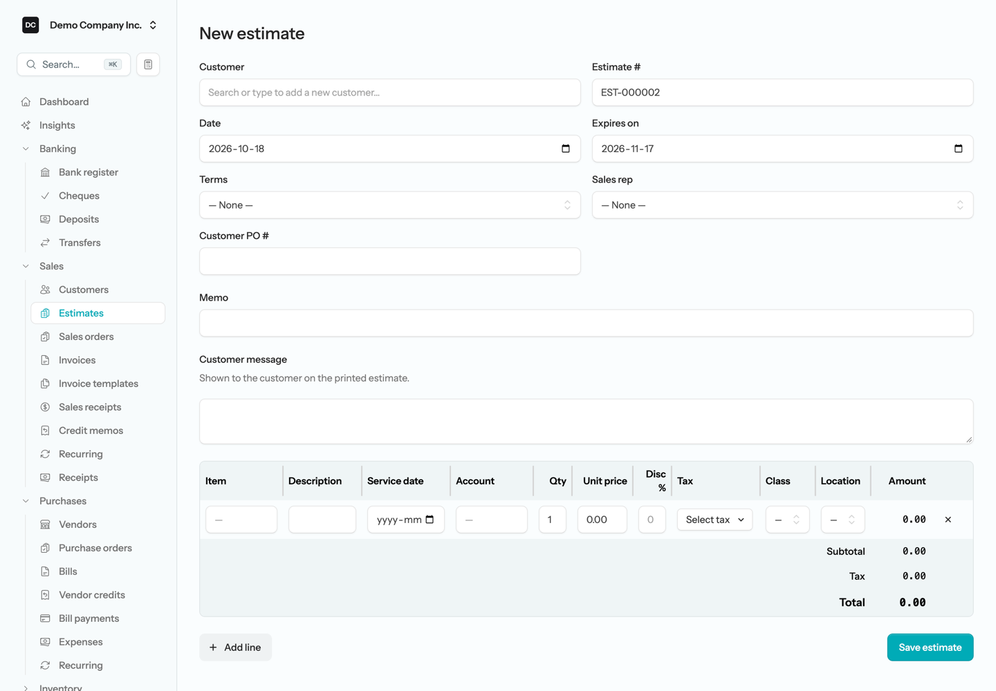Click the Transfers arrows icon

pos(45,243)
